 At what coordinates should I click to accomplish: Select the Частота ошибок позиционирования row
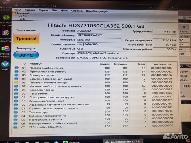(94, 86)
